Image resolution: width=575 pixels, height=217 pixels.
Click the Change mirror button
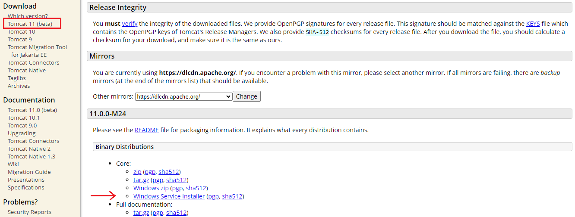pos(246,96)
